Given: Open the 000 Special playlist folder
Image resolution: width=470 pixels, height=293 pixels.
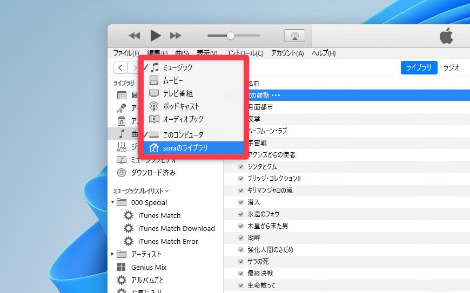Looking at the screenshot, I should point(149,202).
